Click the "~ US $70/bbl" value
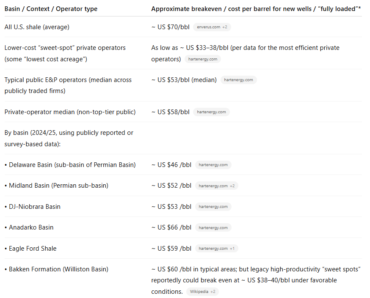Screen dimensions: 370x298 pyautogui.click(x=170, y=27)
